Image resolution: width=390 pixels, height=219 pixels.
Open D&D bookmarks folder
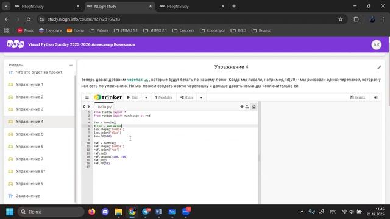[238, 30]
